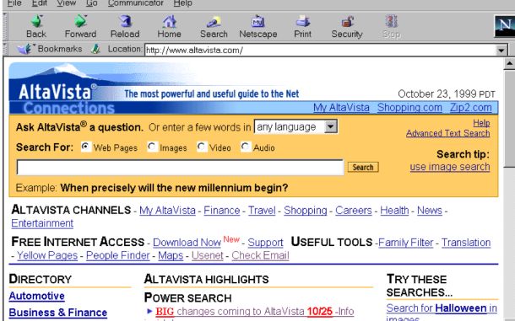Viewport: 515px width, 321px height.
Task: Expand the Location URL history dropdown arrow
Action: click(x=501, y=51)
